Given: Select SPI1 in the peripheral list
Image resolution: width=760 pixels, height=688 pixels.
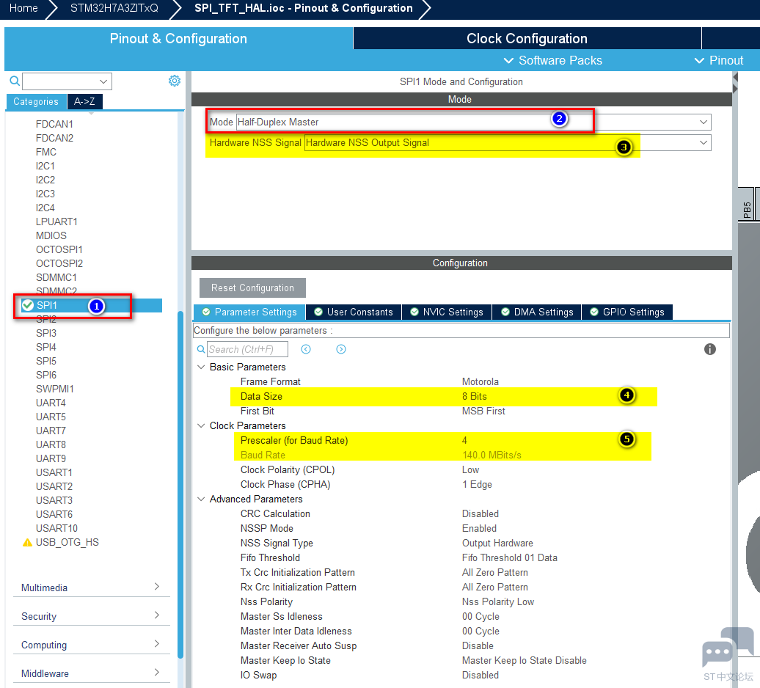Looking at the screenshot, I should click(x=46, y=305).
